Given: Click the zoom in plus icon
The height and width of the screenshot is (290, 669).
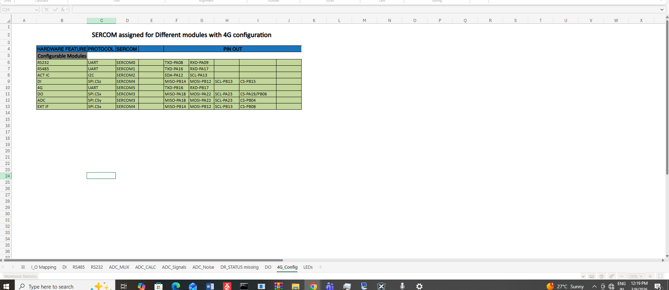Looking at the screenshot, I should 650,276.
